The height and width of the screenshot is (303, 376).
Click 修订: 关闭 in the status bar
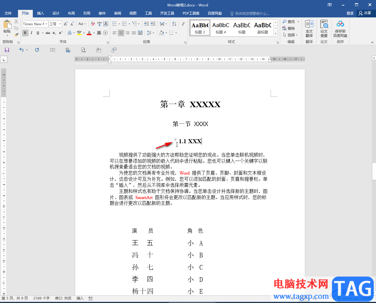[63, 298]
